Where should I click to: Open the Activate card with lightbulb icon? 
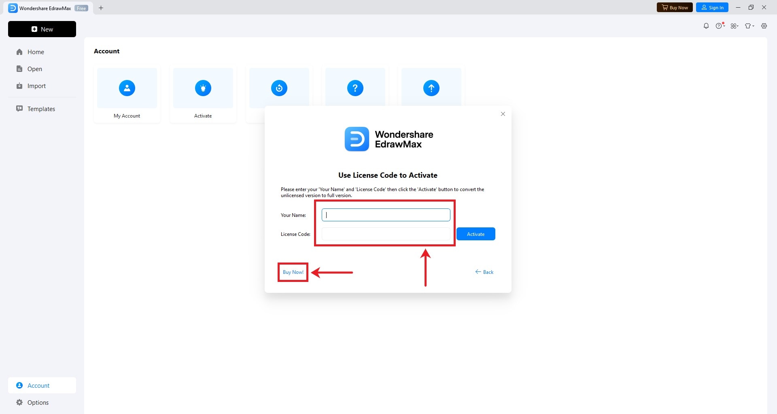coord(203,94)
